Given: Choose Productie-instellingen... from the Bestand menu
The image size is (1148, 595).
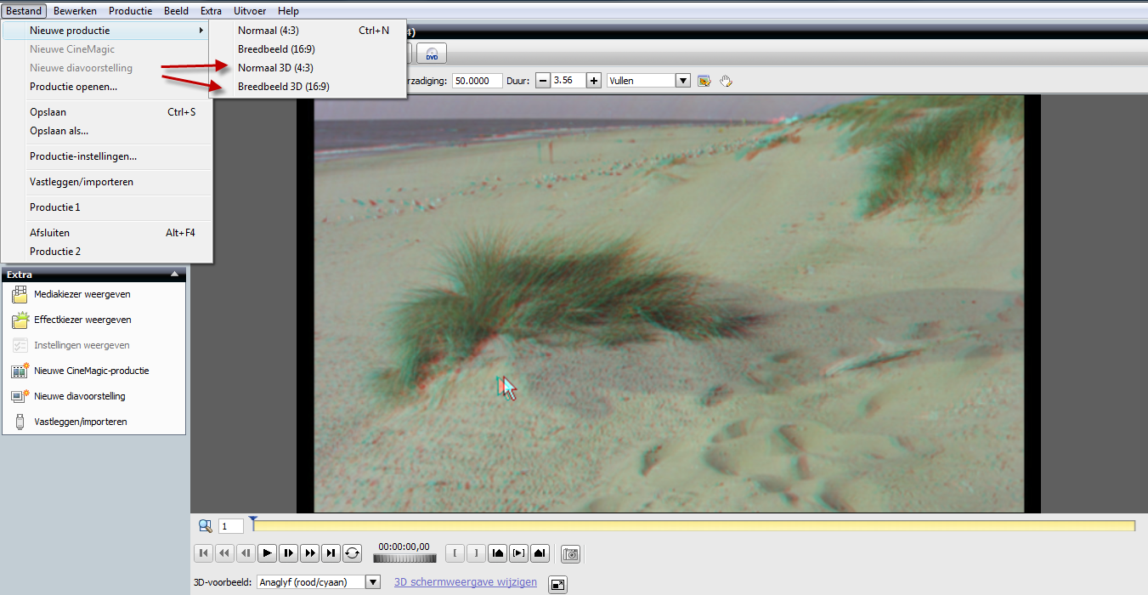Looking at the screenshot, I should pyautogui.click(x=83, y=156).
